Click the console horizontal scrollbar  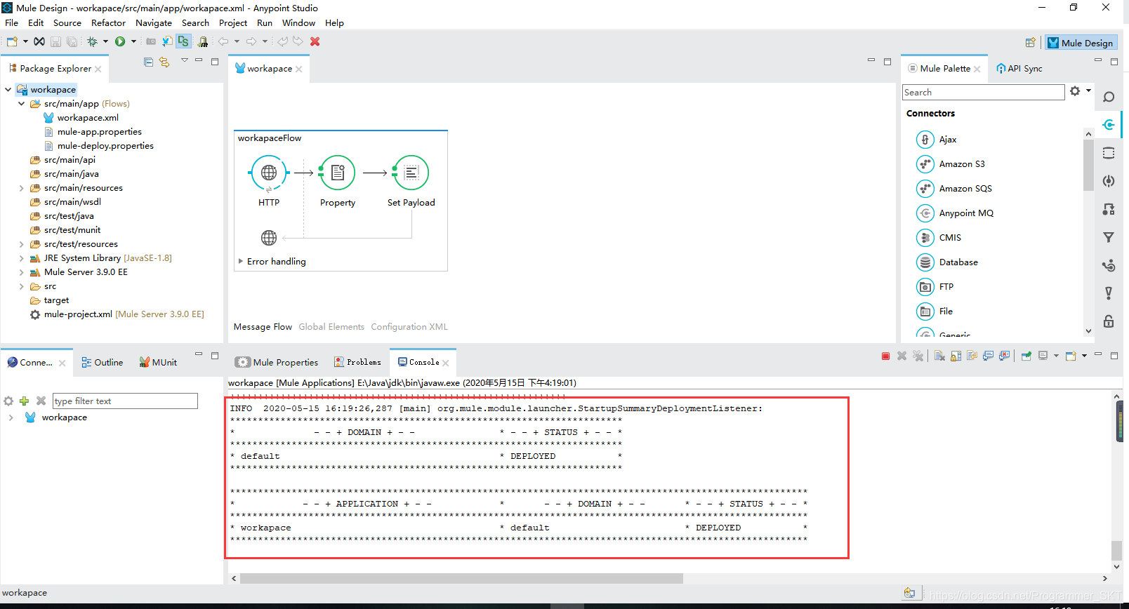click(x=461, y=579)
